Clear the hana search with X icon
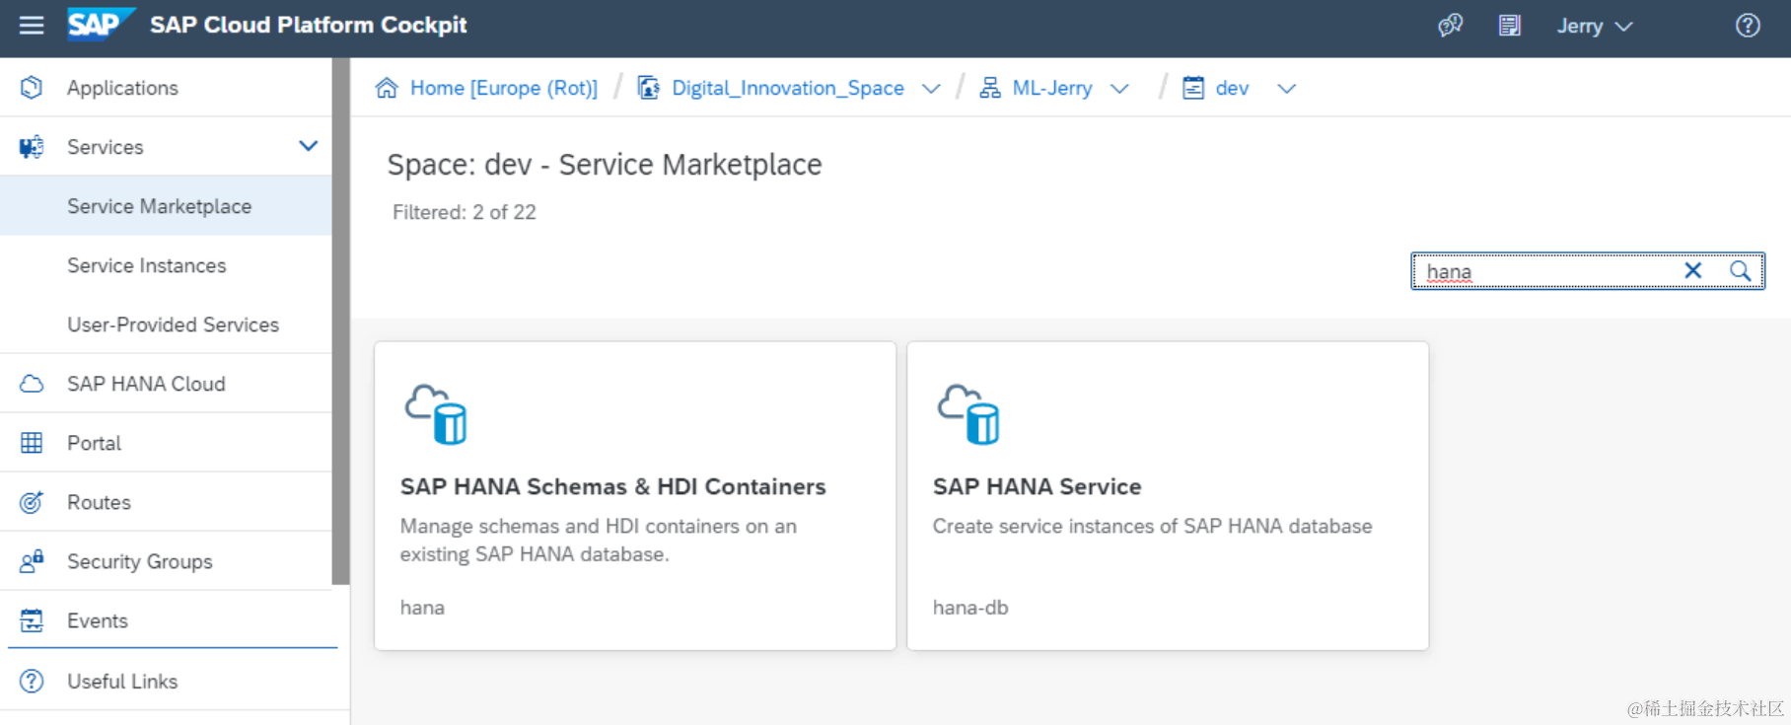Image resolution: width=1791 pixels, height=725 pixels. pos(1692,270)
